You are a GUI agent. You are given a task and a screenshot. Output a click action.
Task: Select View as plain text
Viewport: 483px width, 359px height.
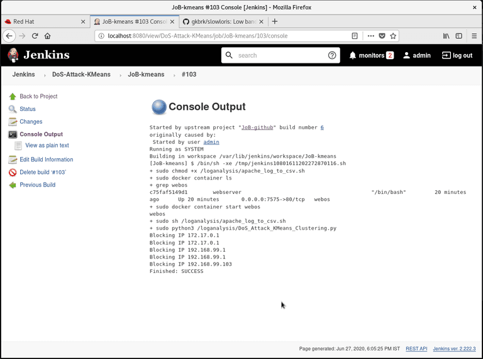[x=47, y=146]
